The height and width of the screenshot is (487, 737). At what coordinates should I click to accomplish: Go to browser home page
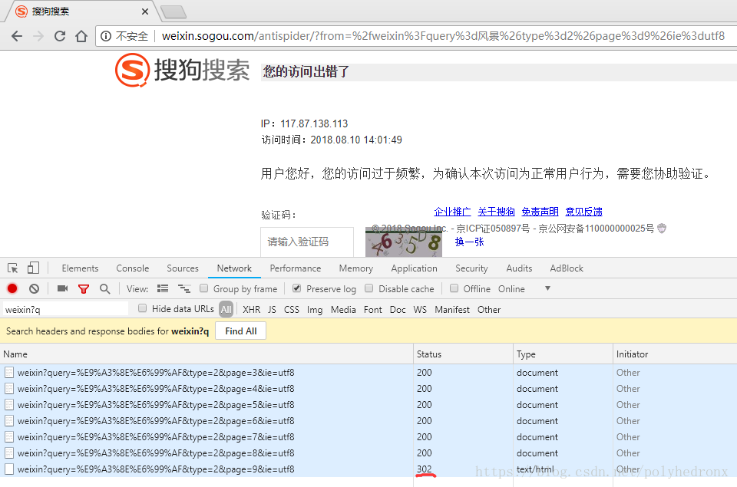[x=83, y=35]
